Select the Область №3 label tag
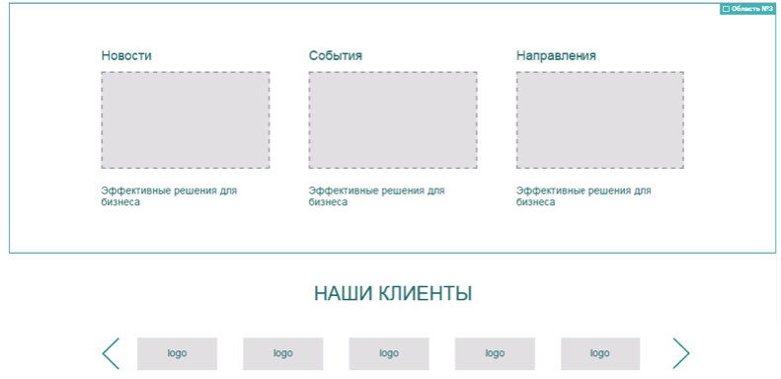The height and width of the screenshot is (379, 781). [747, 9]
